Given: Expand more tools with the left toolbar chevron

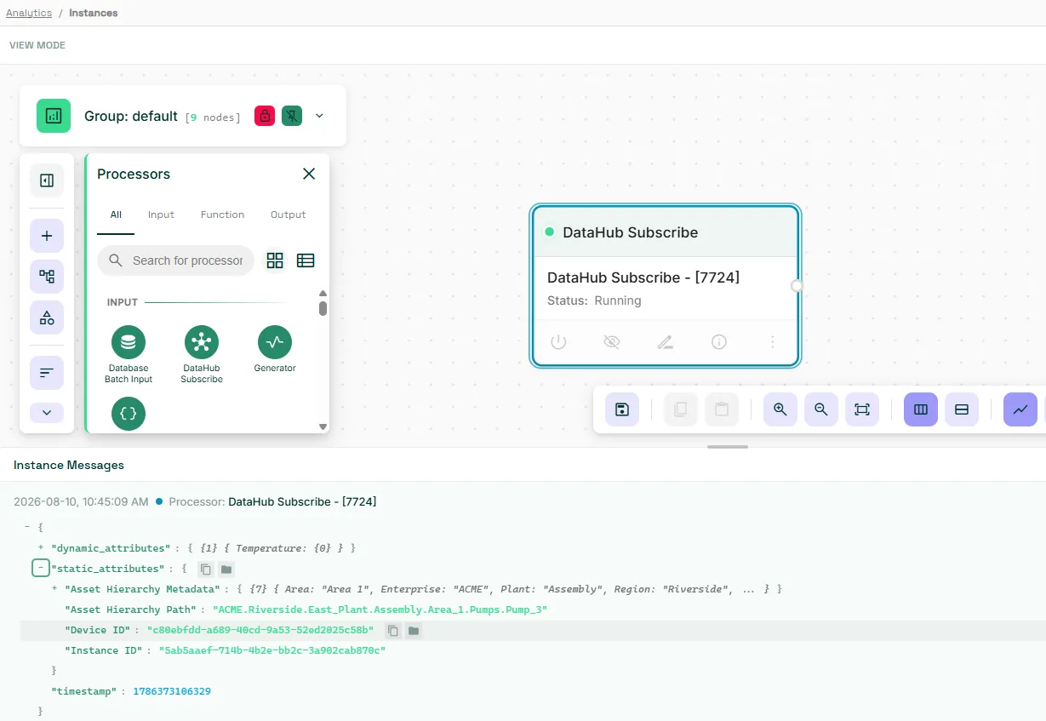Looking at the screenshot, I should pos(47,413).
